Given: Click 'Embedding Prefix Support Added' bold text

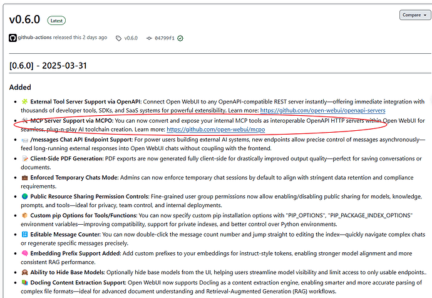Looking at the screenshot, I should [x=76, y=254].
